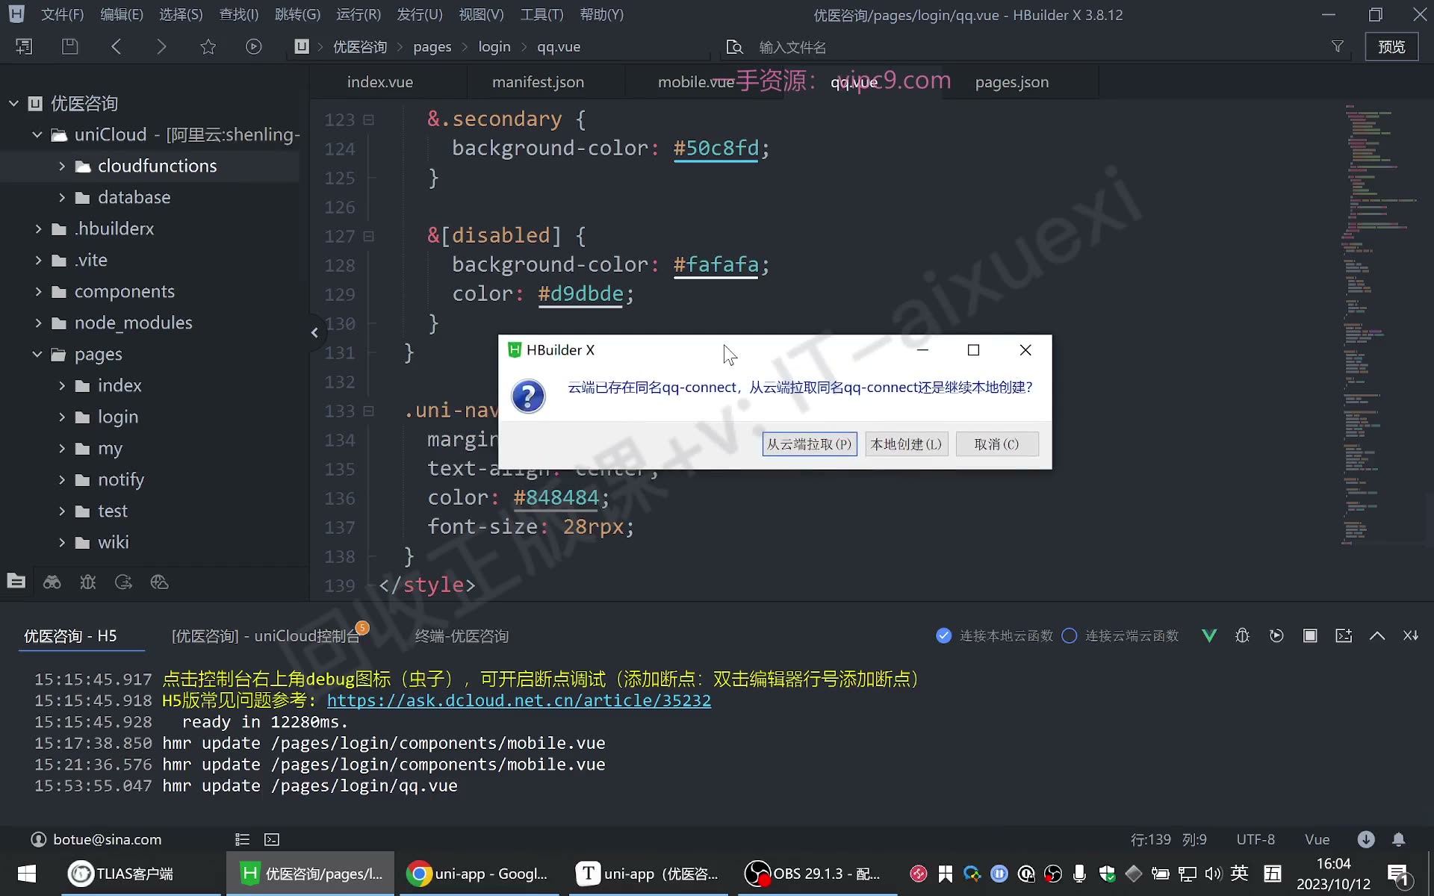Bookmark with the star icon
This screenshot has width=1434, height=896.
click(208, 46)
